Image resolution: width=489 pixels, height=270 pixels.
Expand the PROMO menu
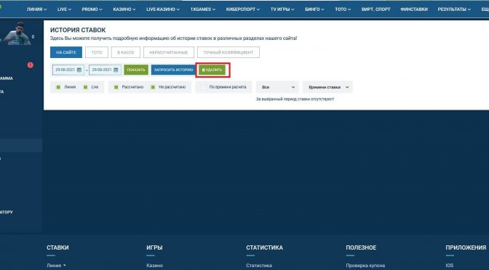[x=92, y=9]
